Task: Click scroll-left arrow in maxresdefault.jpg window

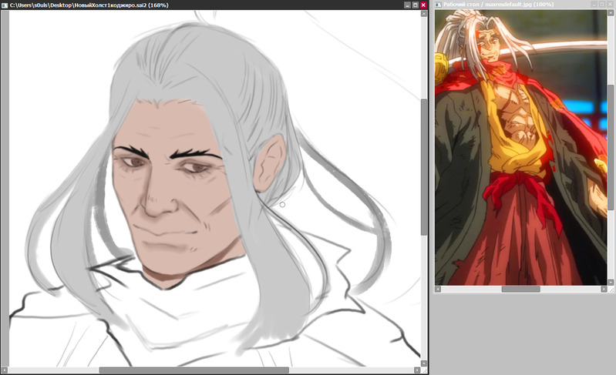Action: 438,289
